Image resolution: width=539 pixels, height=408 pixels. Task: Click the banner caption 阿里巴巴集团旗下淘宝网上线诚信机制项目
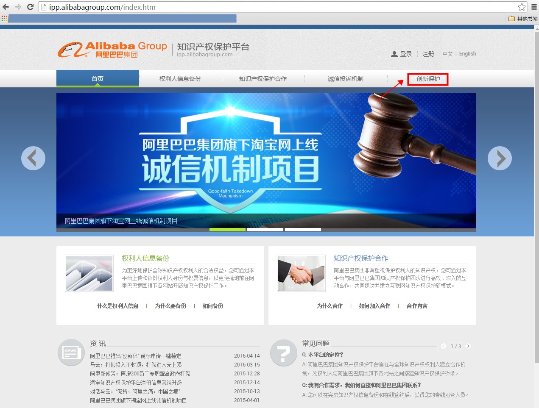click(121, 221)
